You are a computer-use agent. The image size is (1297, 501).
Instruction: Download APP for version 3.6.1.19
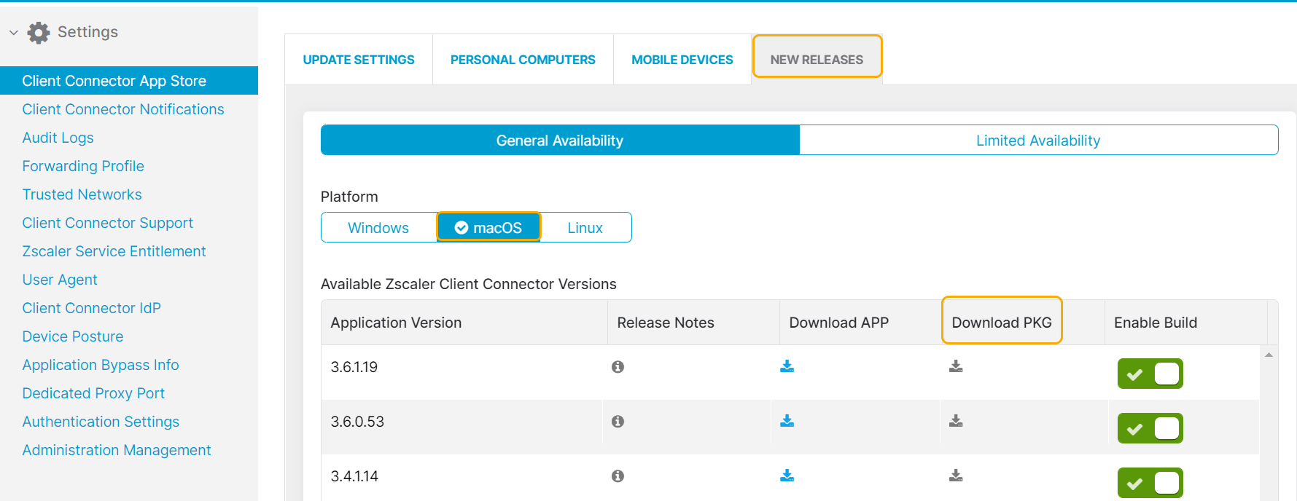(787, 366)
